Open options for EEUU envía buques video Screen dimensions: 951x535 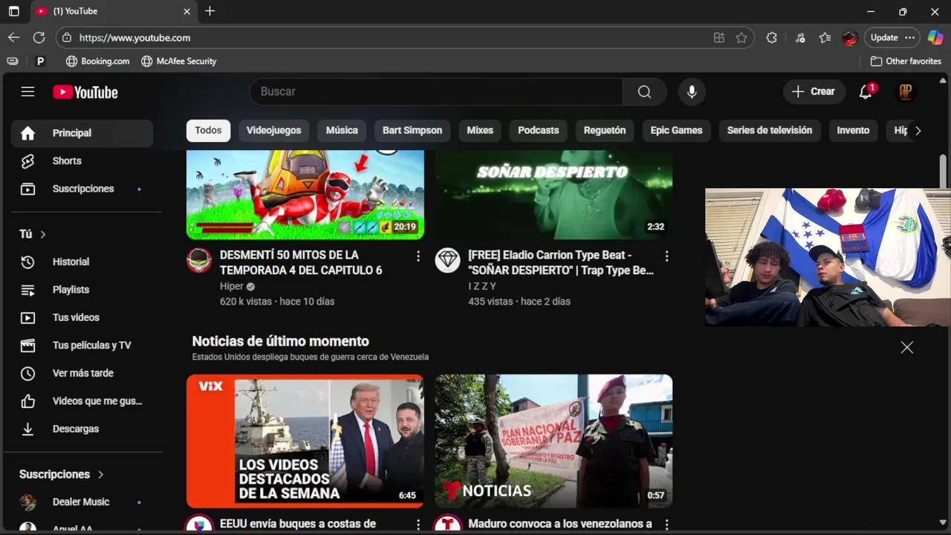click(x=418, y=525)
